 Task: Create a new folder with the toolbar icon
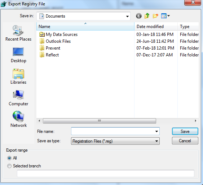click(155, 16)
